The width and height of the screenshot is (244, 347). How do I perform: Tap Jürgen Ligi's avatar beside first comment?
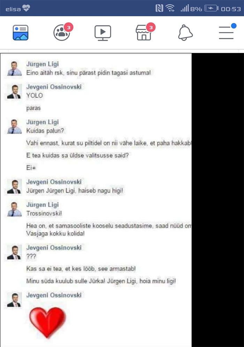(14, 69)
